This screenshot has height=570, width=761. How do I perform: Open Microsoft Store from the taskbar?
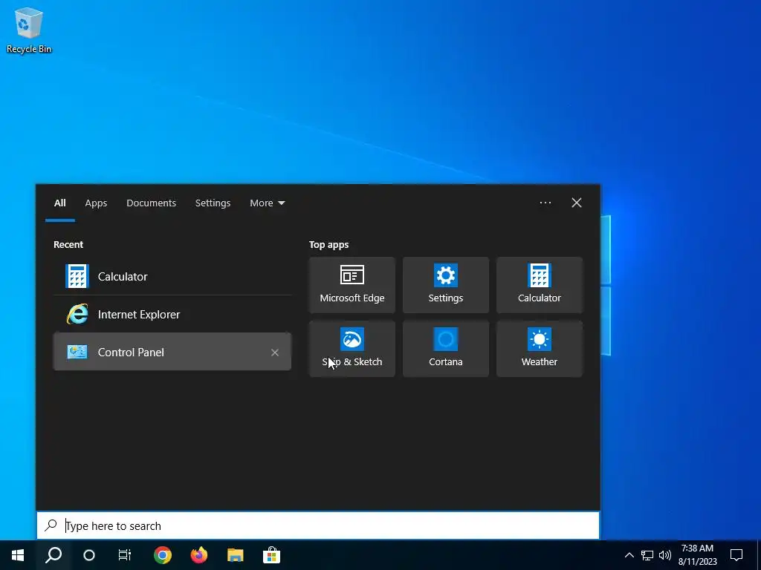pos(272,555)
